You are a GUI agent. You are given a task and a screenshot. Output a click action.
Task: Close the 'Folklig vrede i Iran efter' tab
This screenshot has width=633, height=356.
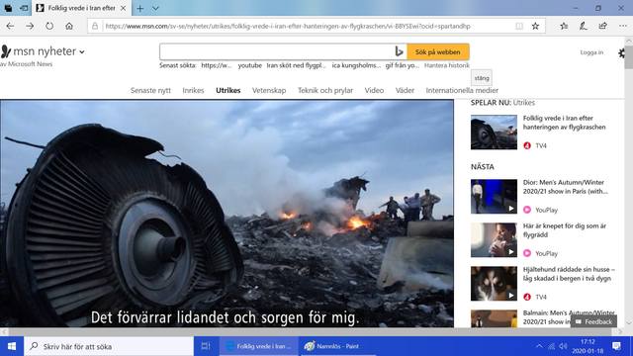click(123, 8)
